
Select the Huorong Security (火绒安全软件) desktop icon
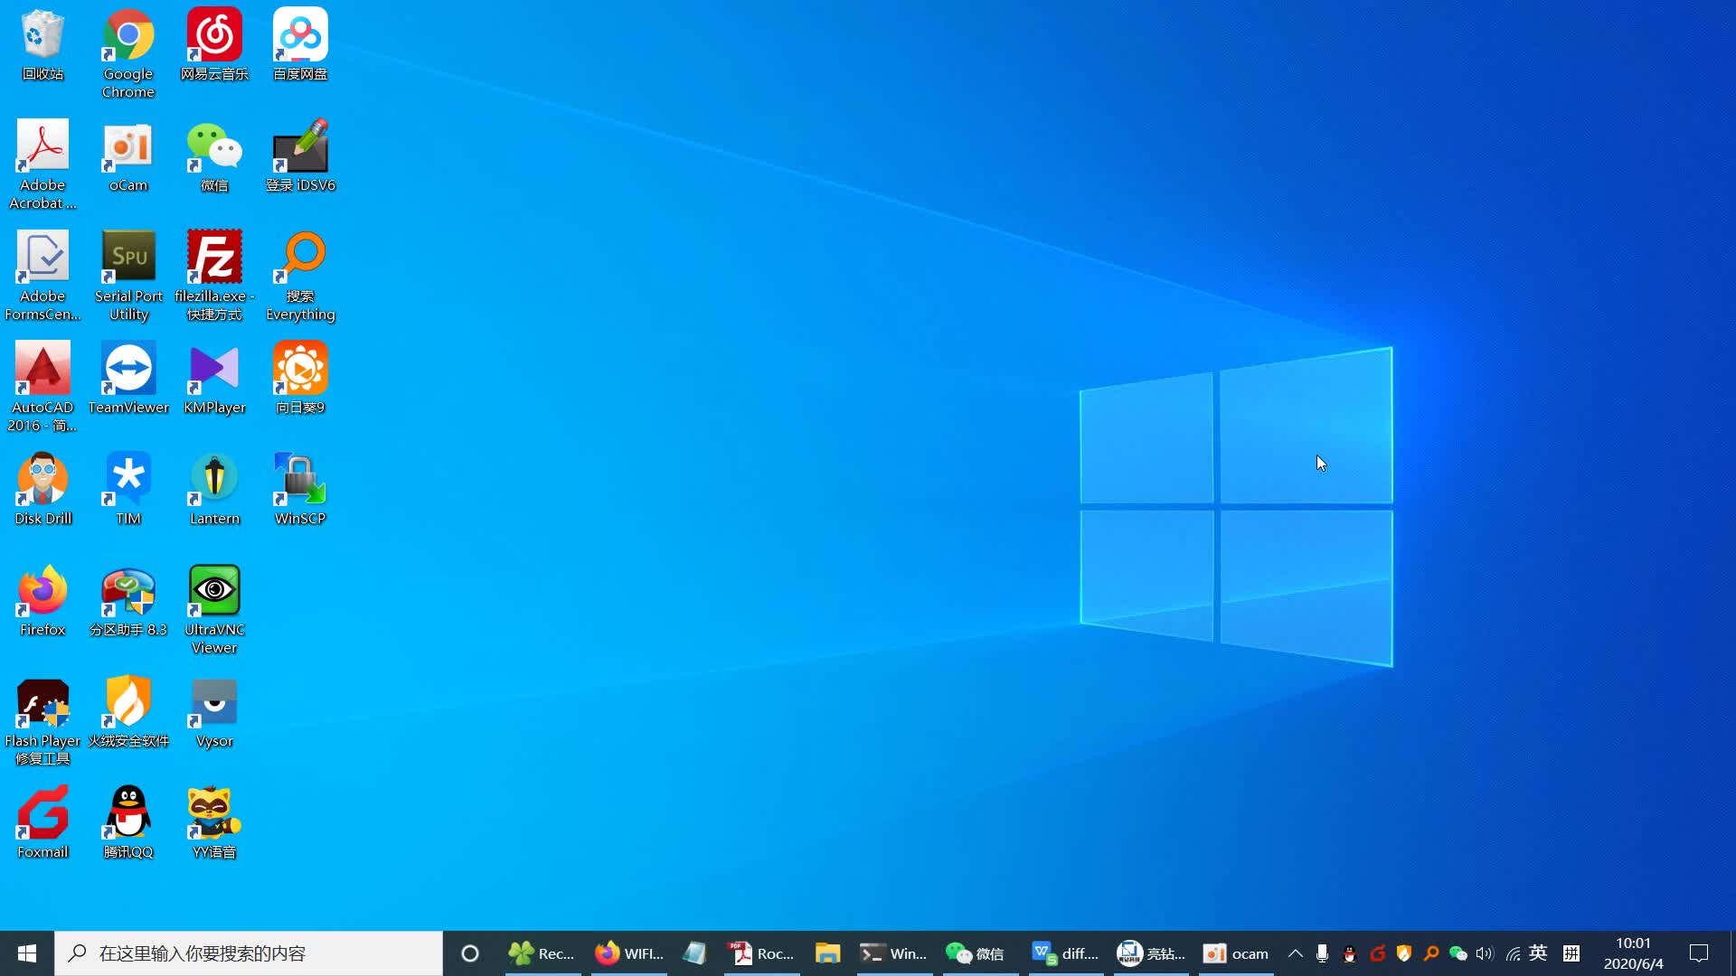click(128, 711)
